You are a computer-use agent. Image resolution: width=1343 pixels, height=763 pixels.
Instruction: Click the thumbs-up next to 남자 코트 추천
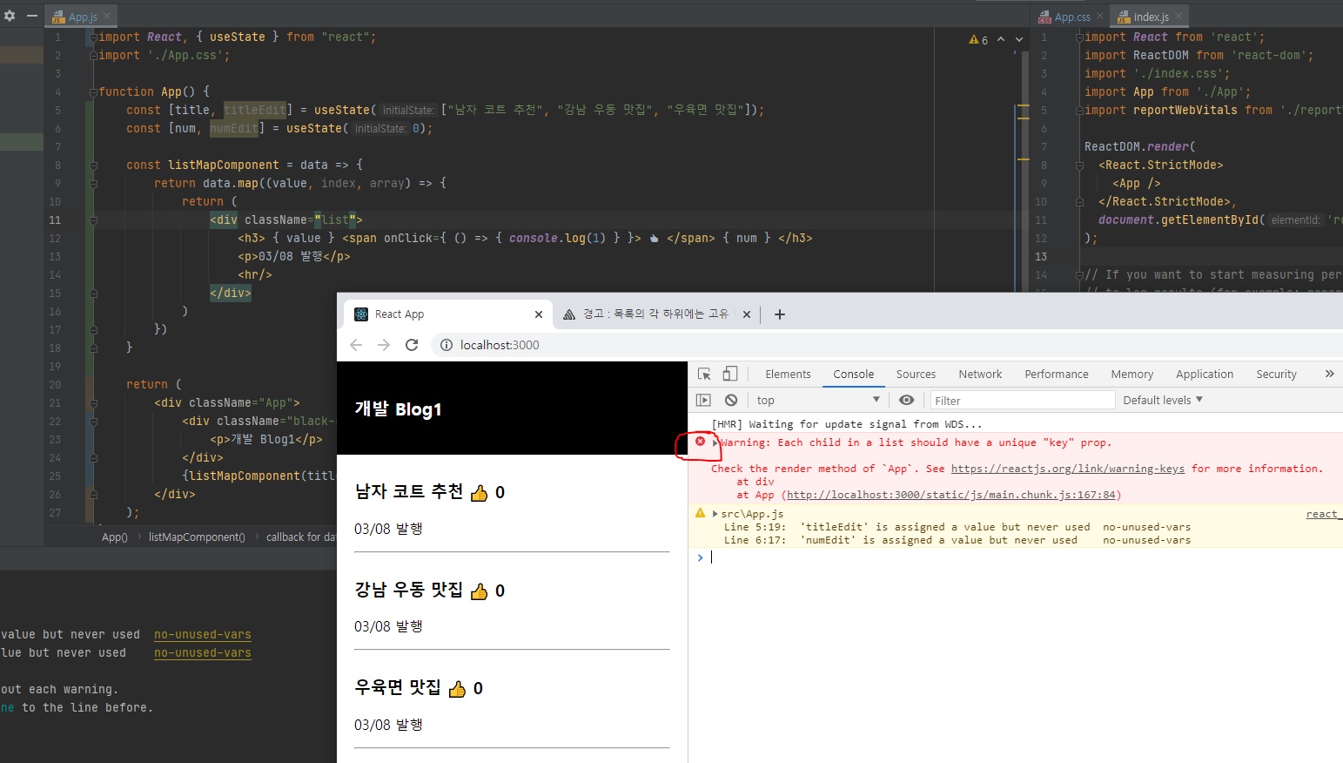click(479, 493)
